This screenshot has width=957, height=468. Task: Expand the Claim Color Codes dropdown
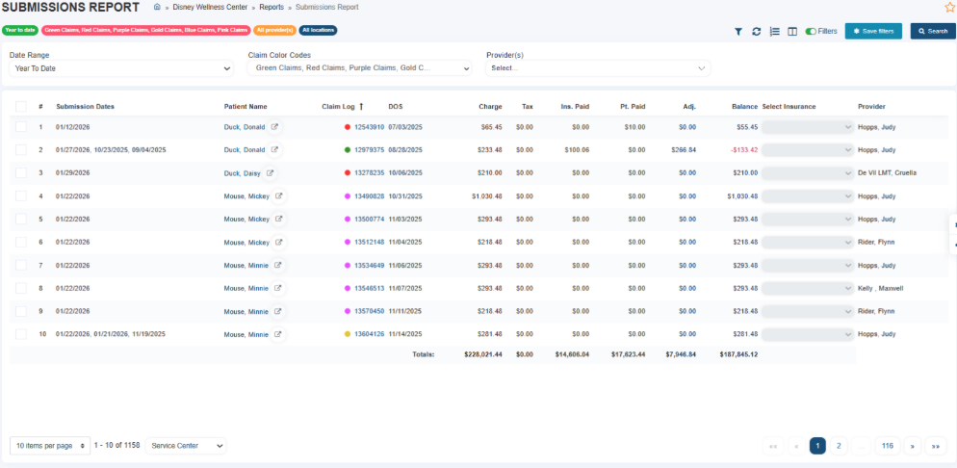[359, 68]
